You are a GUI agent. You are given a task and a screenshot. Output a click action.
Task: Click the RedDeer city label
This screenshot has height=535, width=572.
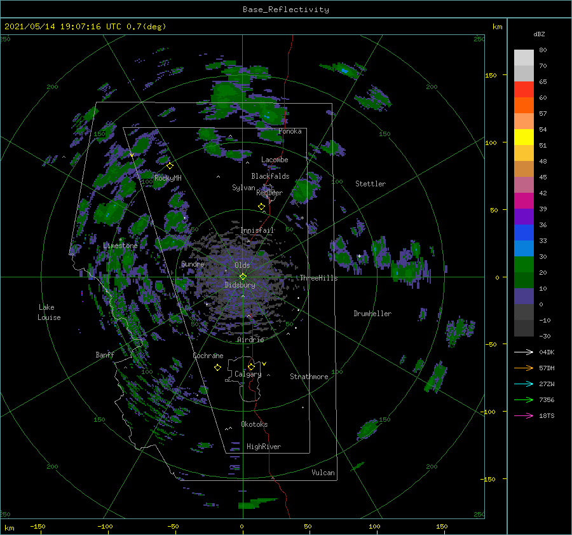click(x=269, y=193)
